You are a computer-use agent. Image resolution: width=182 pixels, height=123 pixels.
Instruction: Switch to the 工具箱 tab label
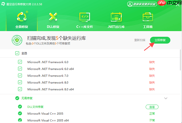click(148, 27)
